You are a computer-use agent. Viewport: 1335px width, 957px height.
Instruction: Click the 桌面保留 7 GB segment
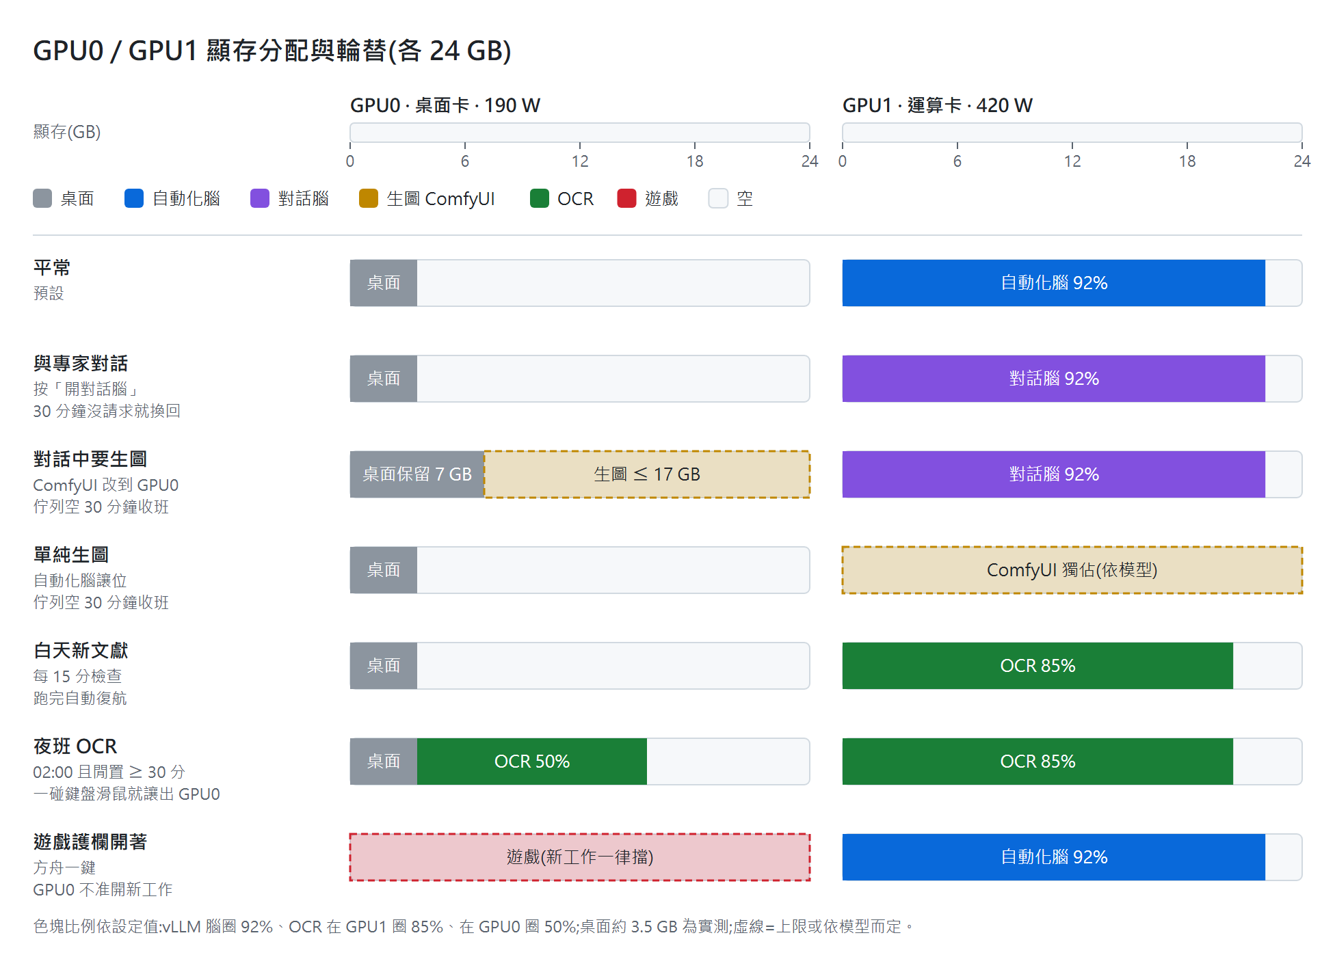point(417,474)
